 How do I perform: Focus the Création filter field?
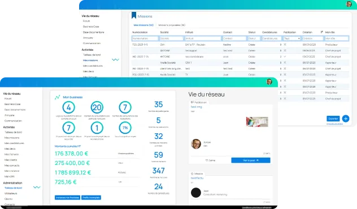click(x=312, y=38)
